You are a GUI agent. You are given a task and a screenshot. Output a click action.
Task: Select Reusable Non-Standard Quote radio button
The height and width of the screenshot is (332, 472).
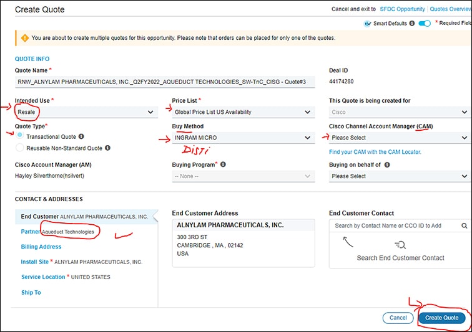click(21, 148)
